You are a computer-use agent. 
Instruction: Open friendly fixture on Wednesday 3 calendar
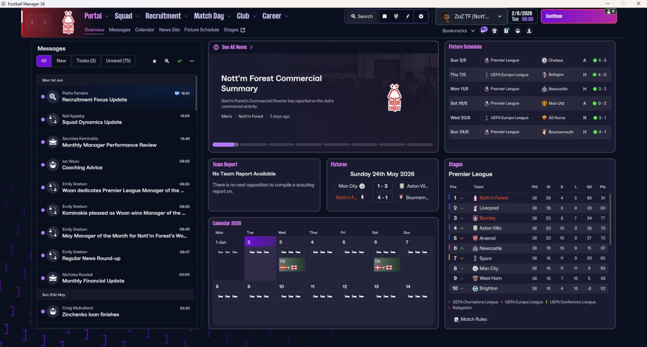click(292, 264)
